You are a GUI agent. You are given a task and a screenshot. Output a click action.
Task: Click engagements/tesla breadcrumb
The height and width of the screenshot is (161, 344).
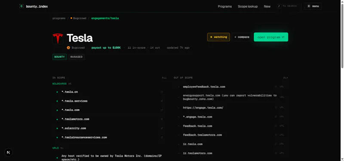pyautogui.click(x=105, y=18)
